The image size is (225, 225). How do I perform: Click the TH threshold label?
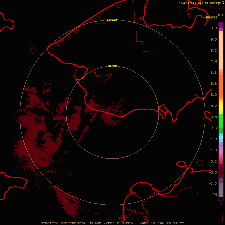pyautogui.click(x=215, y=195)
